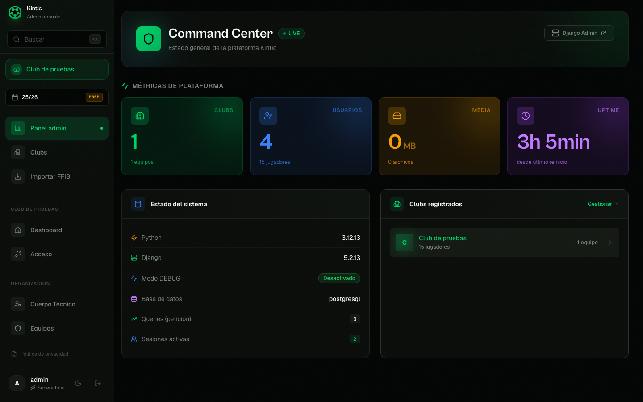Toggle dark mode moon icon
This screenshot has width=643, height=402.
pos(78,383)
